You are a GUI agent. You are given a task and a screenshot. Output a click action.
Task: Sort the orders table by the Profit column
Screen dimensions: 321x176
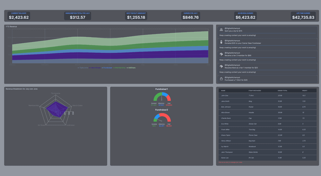(305, 91)
